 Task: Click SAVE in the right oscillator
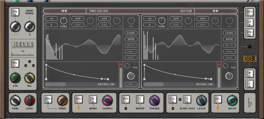tap(229, 39)
